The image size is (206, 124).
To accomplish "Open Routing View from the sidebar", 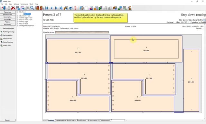I will (x=6, y=46).
